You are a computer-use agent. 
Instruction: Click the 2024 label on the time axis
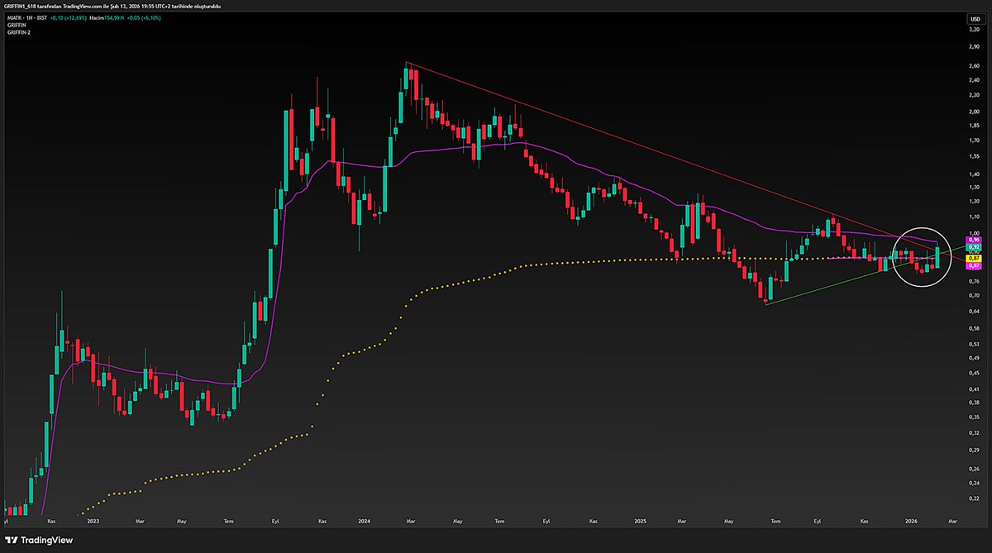(365, 521)
